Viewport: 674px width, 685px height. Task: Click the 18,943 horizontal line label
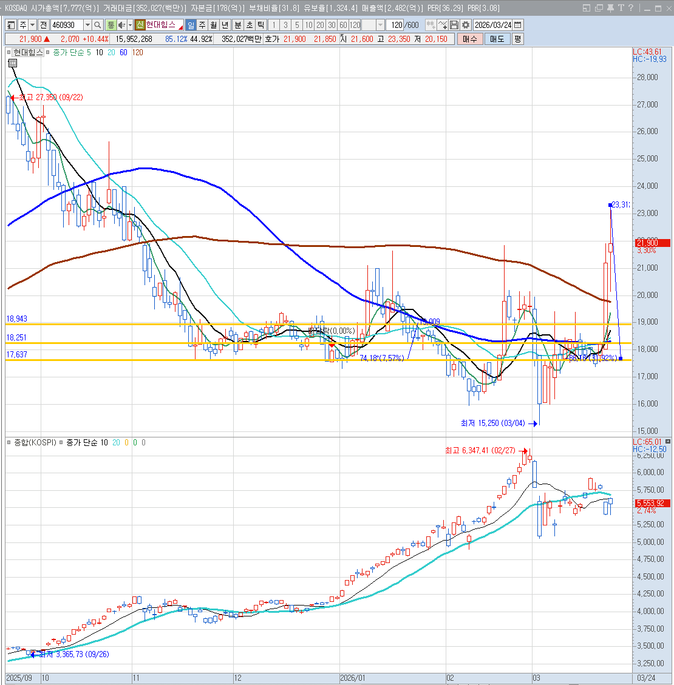pyautogui.click(x=16, y=319)
